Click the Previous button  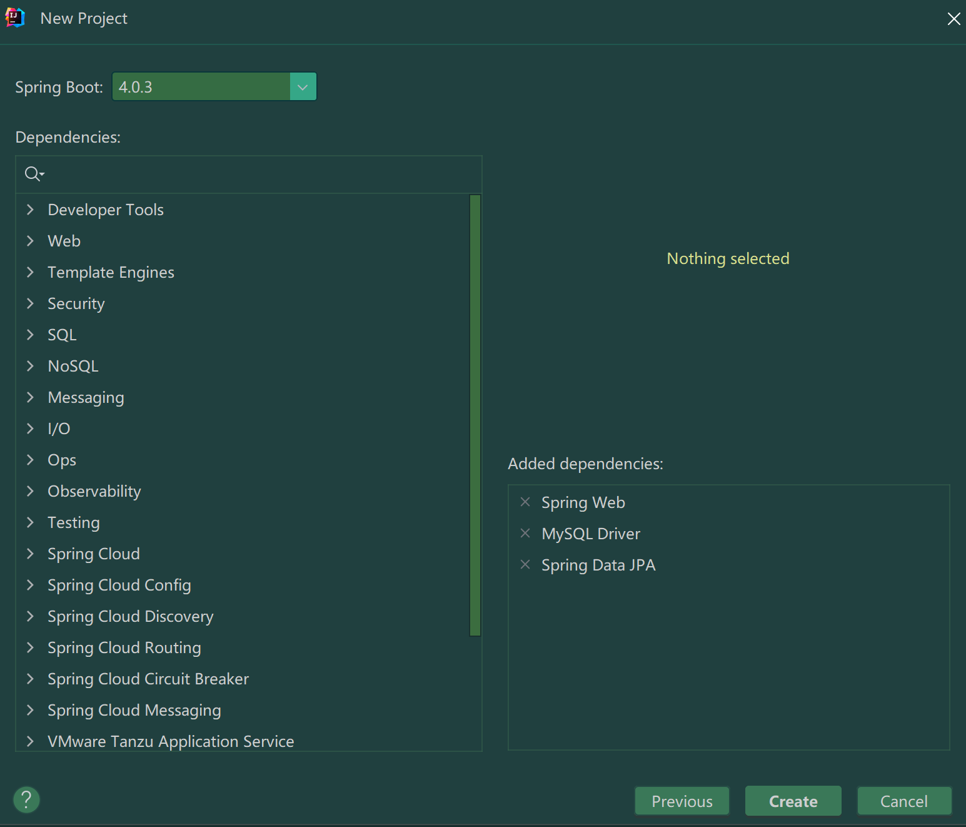click(682, 801)
